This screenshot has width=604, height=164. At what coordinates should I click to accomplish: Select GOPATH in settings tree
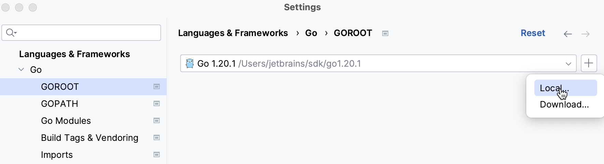(60, 104)
